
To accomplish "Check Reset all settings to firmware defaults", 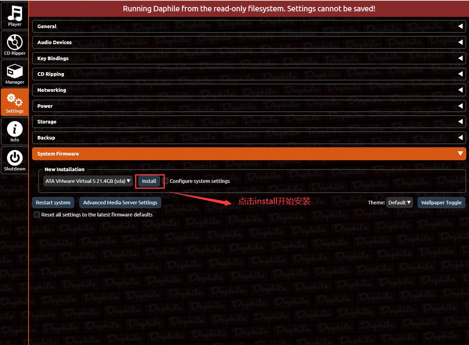I will point(37,215).
